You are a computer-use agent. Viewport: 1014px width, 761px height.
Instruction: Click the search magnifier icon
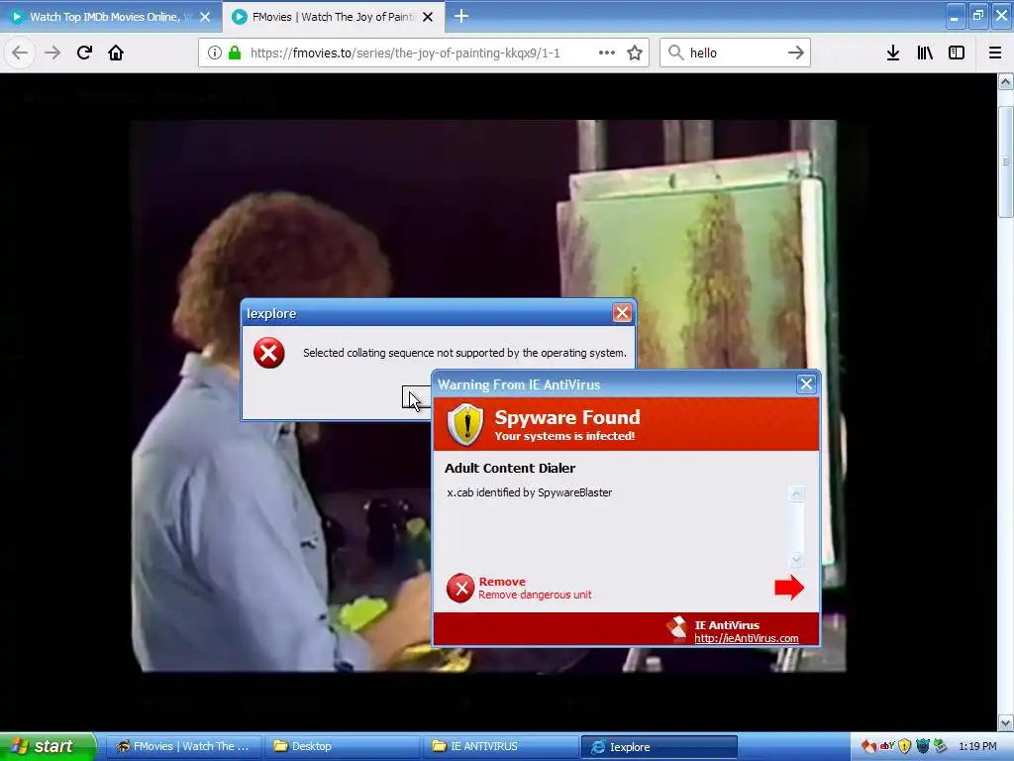pyautogui.click(x=675, y=53)
